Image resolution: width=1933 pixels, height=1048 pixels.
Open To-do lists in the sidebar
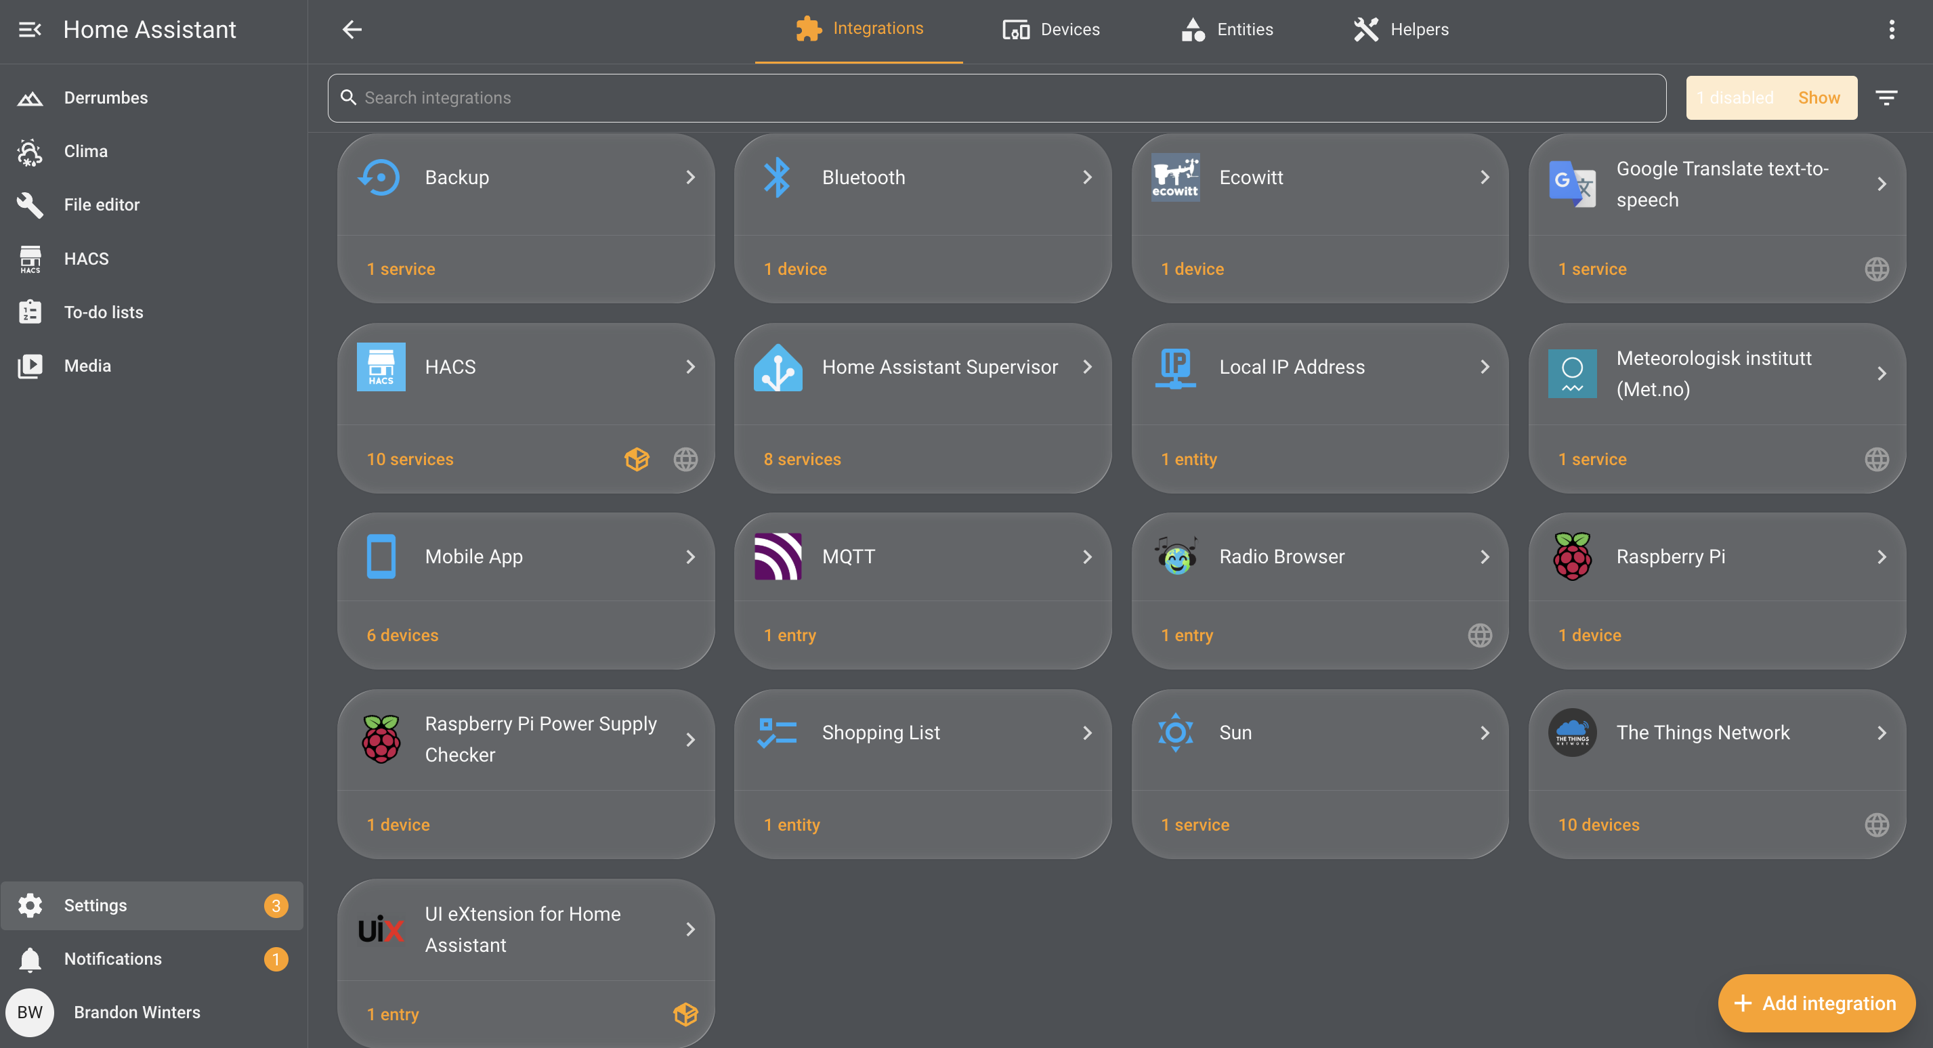[x=153, y=312]
